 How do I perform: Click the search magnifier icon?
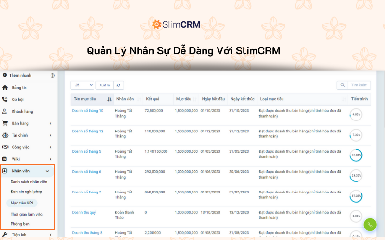point(343,85)
